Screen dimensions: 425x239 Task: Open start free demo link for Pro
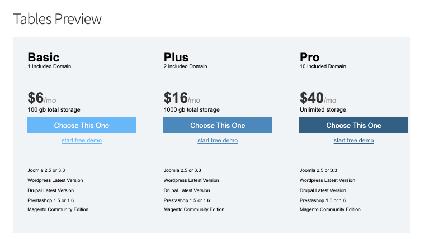[353, 141]
